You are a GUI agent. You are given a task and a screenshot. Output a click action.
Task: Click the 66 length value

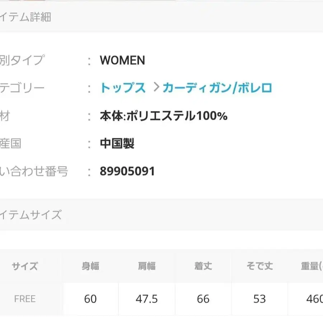(203, 299)
